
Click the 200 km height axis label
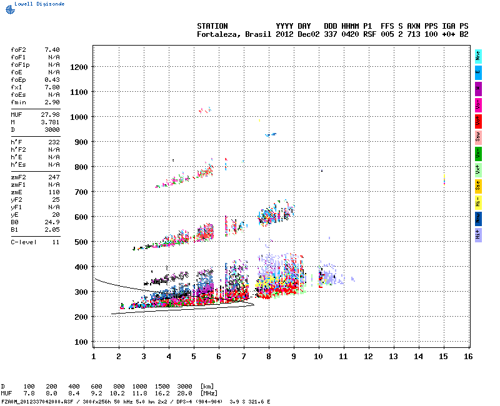pos(81,317)
